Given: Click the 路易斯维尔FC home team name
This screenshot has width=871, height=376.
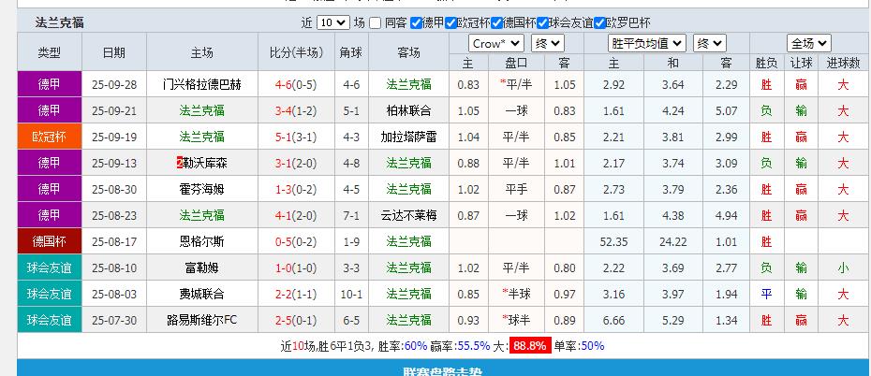Looking at the screenshot, I should click(x=201, y=320).
